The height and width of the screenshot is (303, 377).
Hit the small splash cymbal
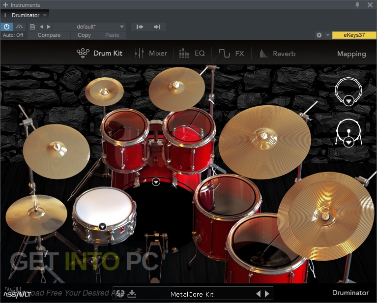104,91
